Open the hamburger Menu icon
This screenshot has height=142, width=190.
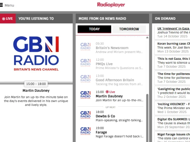(x=1, y=5)
